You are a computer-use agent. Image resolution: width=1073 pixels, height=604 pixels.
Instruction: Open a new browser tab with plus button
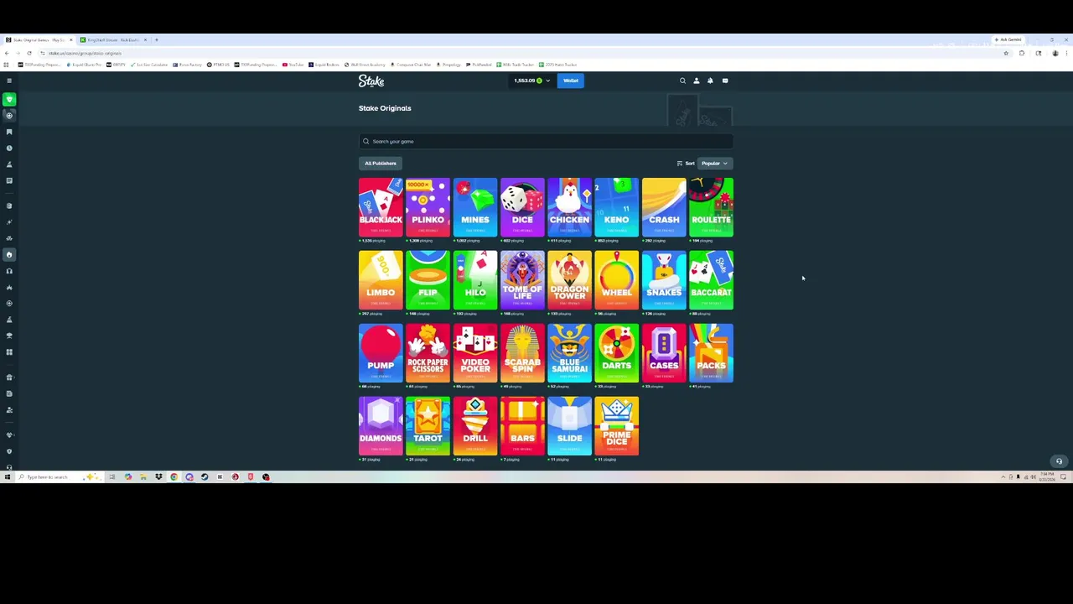(156, 39)
